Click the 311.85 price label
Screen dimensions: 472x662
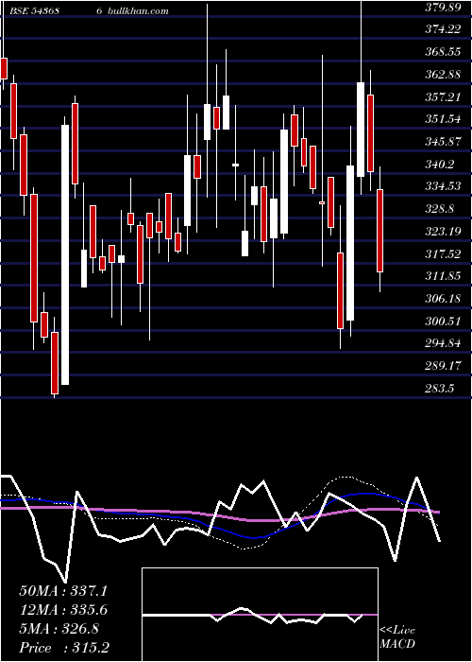(x=443, y=276)
